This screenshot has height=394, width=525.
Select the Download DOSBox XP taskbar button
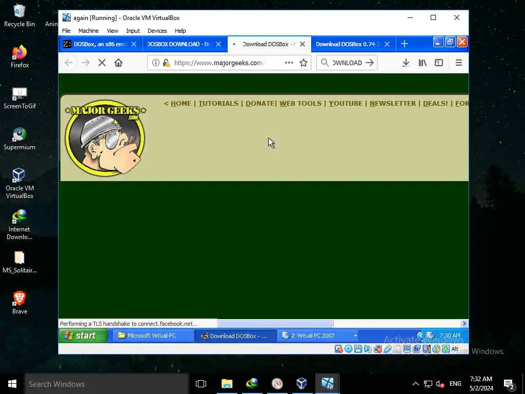(x=236, y=336)
